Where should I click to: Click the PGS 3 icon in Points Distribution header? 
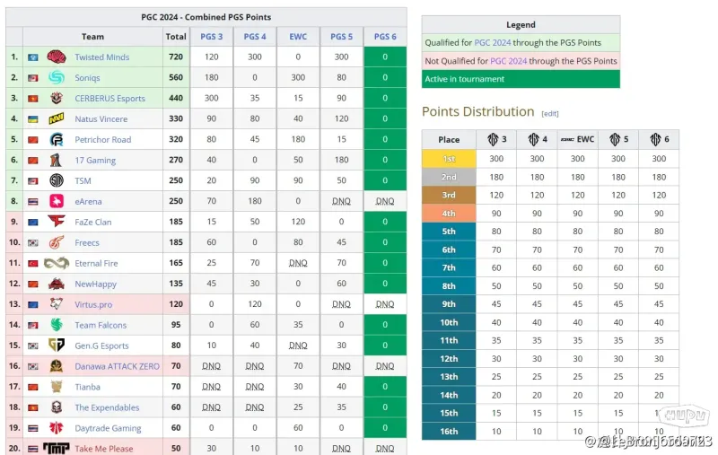pos(493,139)
